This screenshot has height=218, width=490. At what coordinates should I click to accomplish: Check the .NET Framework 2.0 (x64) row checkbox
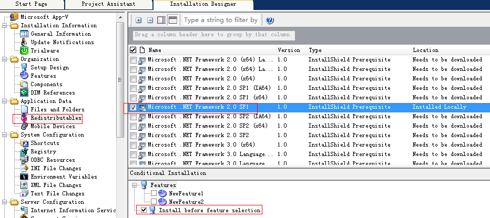tap(134, 79)
